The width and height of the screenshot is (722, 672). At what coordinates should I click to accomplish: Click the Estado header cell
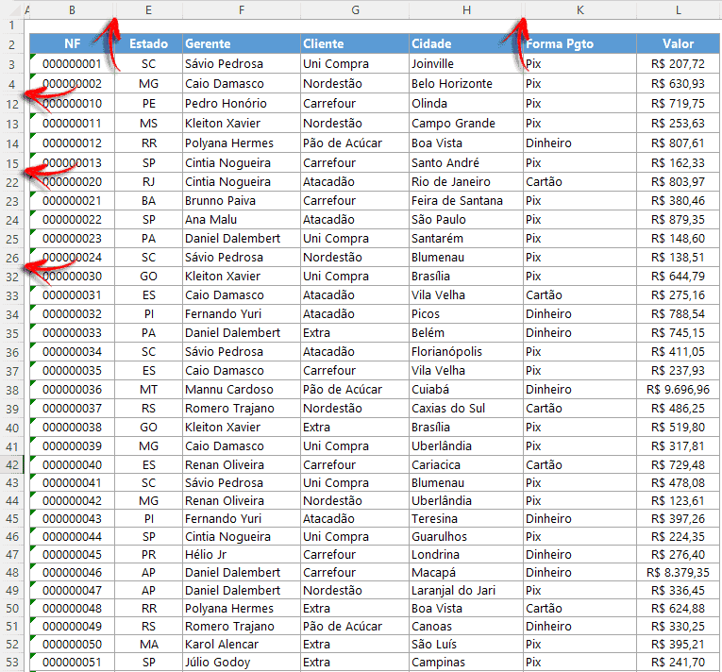[x=149, y=43]
